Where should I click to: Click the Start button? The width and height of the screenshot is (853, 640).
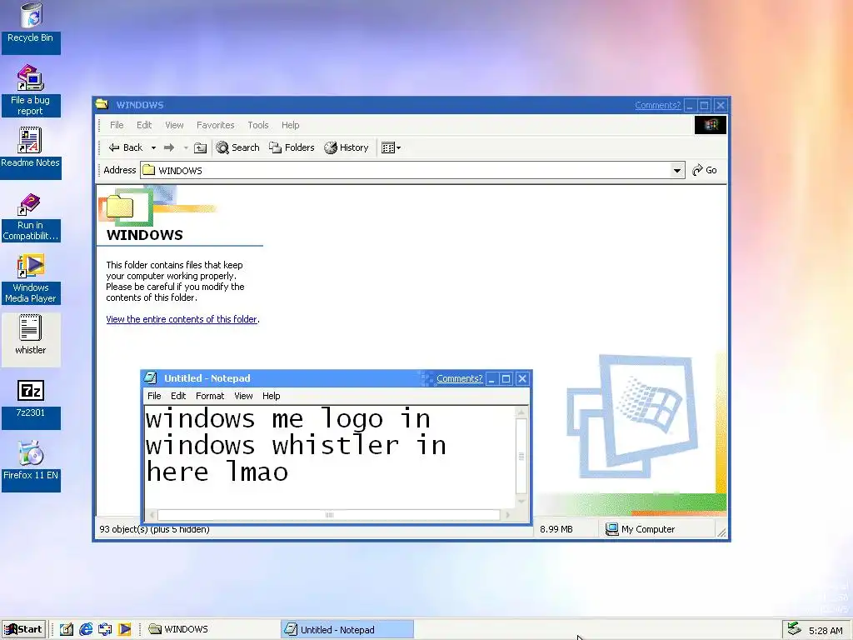click(x=23, y=630)
